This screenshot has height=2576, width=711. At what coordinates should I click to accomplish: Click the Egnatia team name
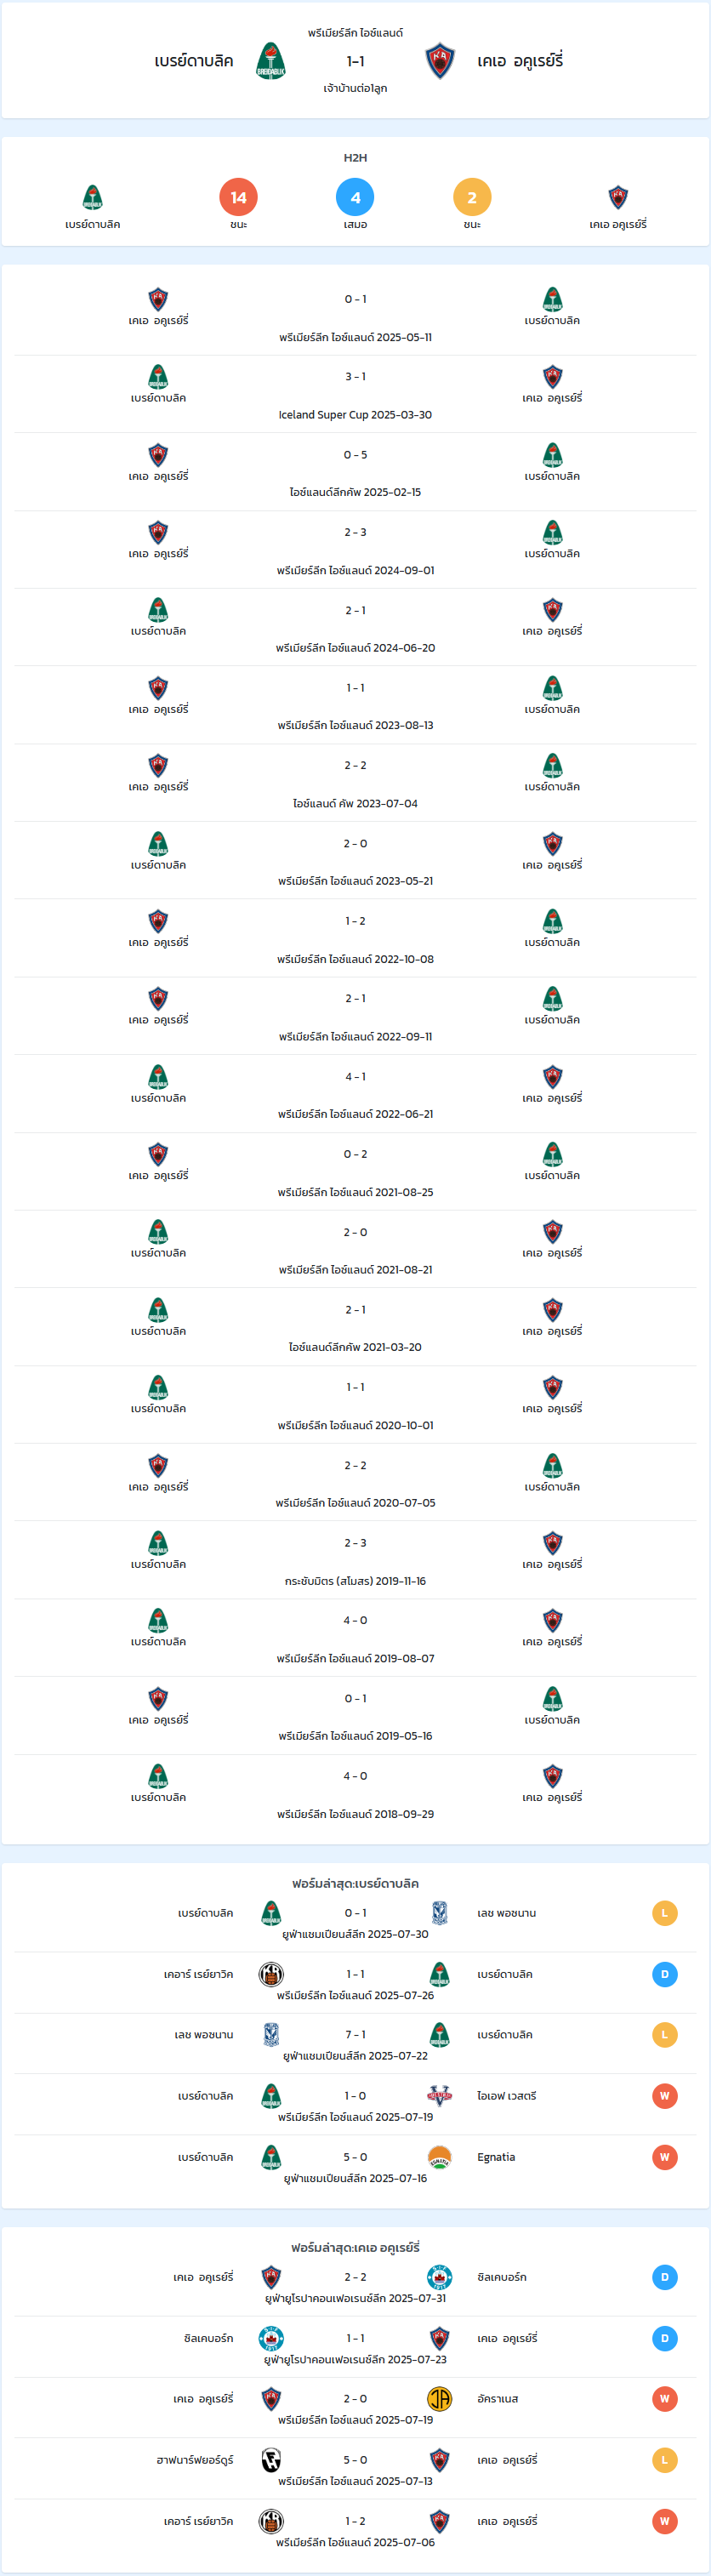(496, 2157)
